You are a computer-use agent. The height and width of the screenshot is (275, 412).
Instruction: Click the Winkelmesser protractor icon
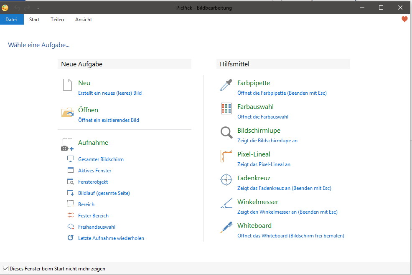pyautogui.click(x=226, y=203)
